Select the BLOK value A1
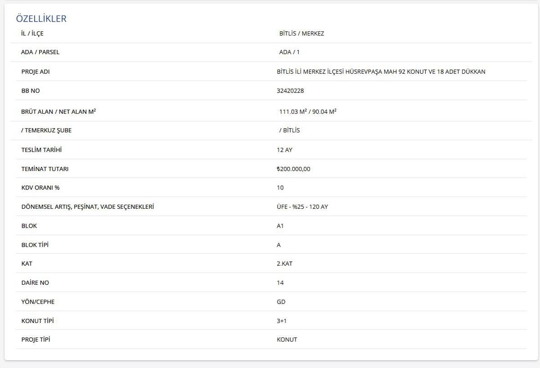Screen dimensions: 540x368 [280, 226]
